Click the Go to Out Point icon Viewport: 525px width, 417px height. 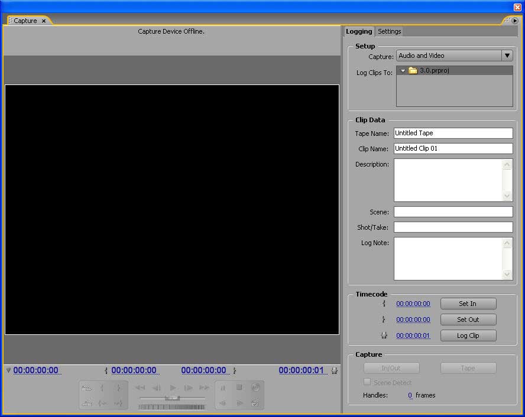tap(118, 403)
